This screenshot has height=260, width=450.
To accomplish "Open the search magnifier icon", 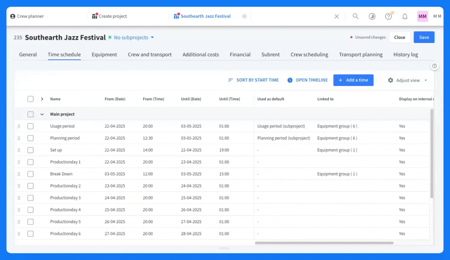I will (356, 16).
